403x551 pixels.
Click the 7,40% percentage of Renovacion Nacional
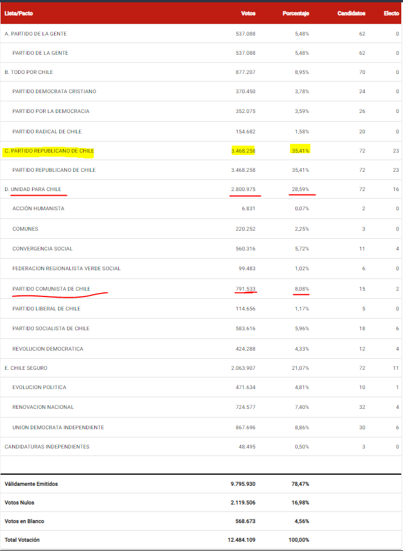302,407
